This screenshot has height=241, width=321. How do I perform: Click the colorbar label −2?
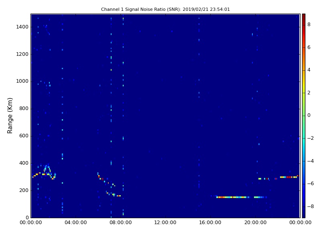[311, 138]
